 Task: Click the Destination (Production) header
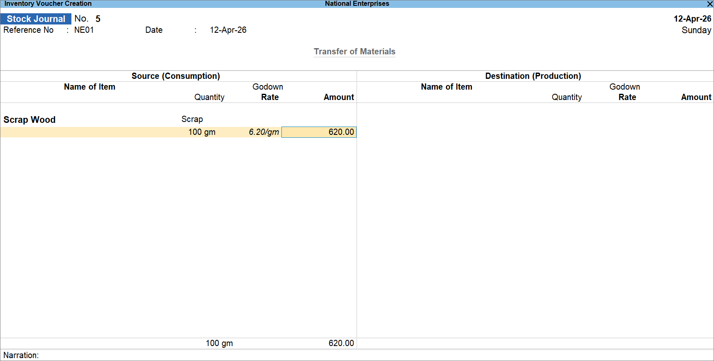pyautogui.click(x=533, y=76)
